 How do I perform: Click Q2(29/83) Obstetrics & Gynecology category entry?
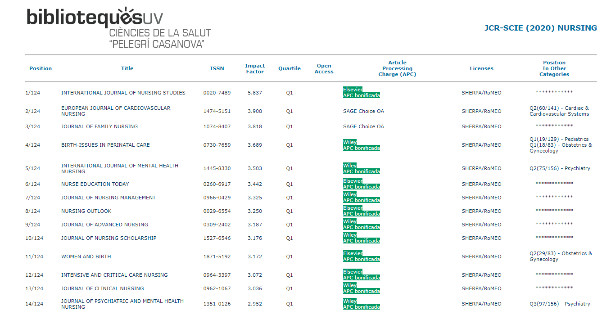coord(561,256)
